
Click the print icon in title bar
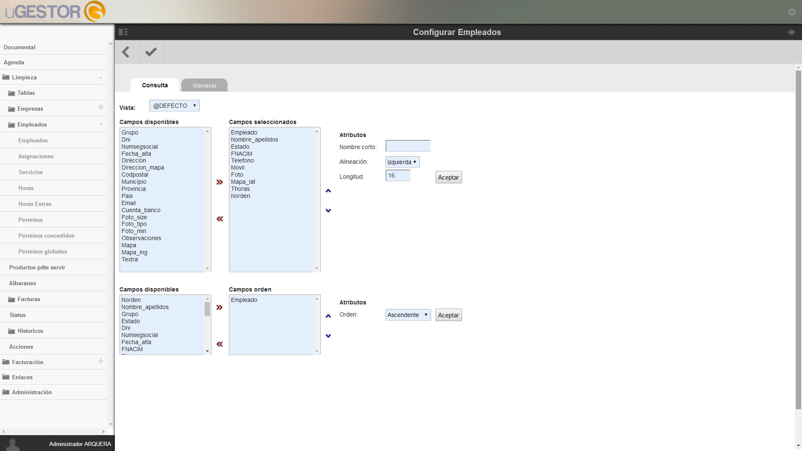pyautogui.click(x=791, y=32)
